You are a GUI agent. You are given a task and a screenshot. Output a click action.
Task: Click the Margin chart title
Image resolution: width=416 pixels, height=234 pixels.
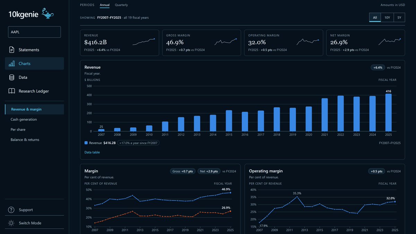[x=91, y=171]
